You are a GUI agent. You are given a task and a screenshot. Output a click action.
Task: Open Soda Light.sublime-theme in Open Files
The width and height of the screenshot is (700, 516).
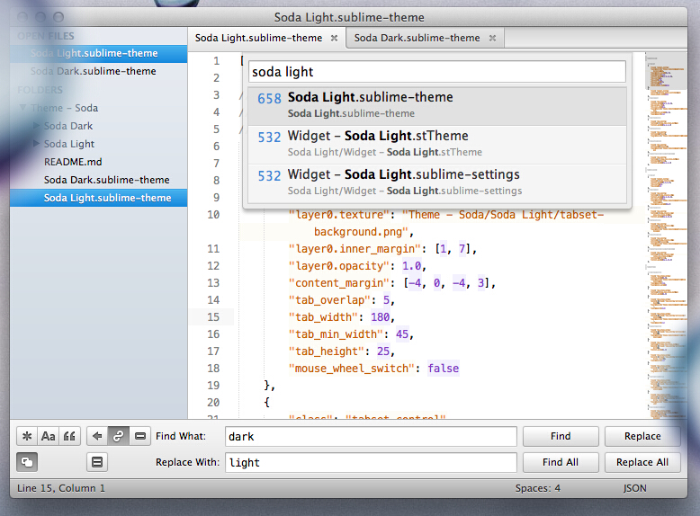(x=99, y=54)
